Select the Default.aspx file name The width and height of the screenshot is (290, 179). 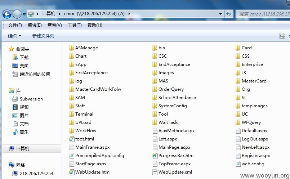click(255, 131)
